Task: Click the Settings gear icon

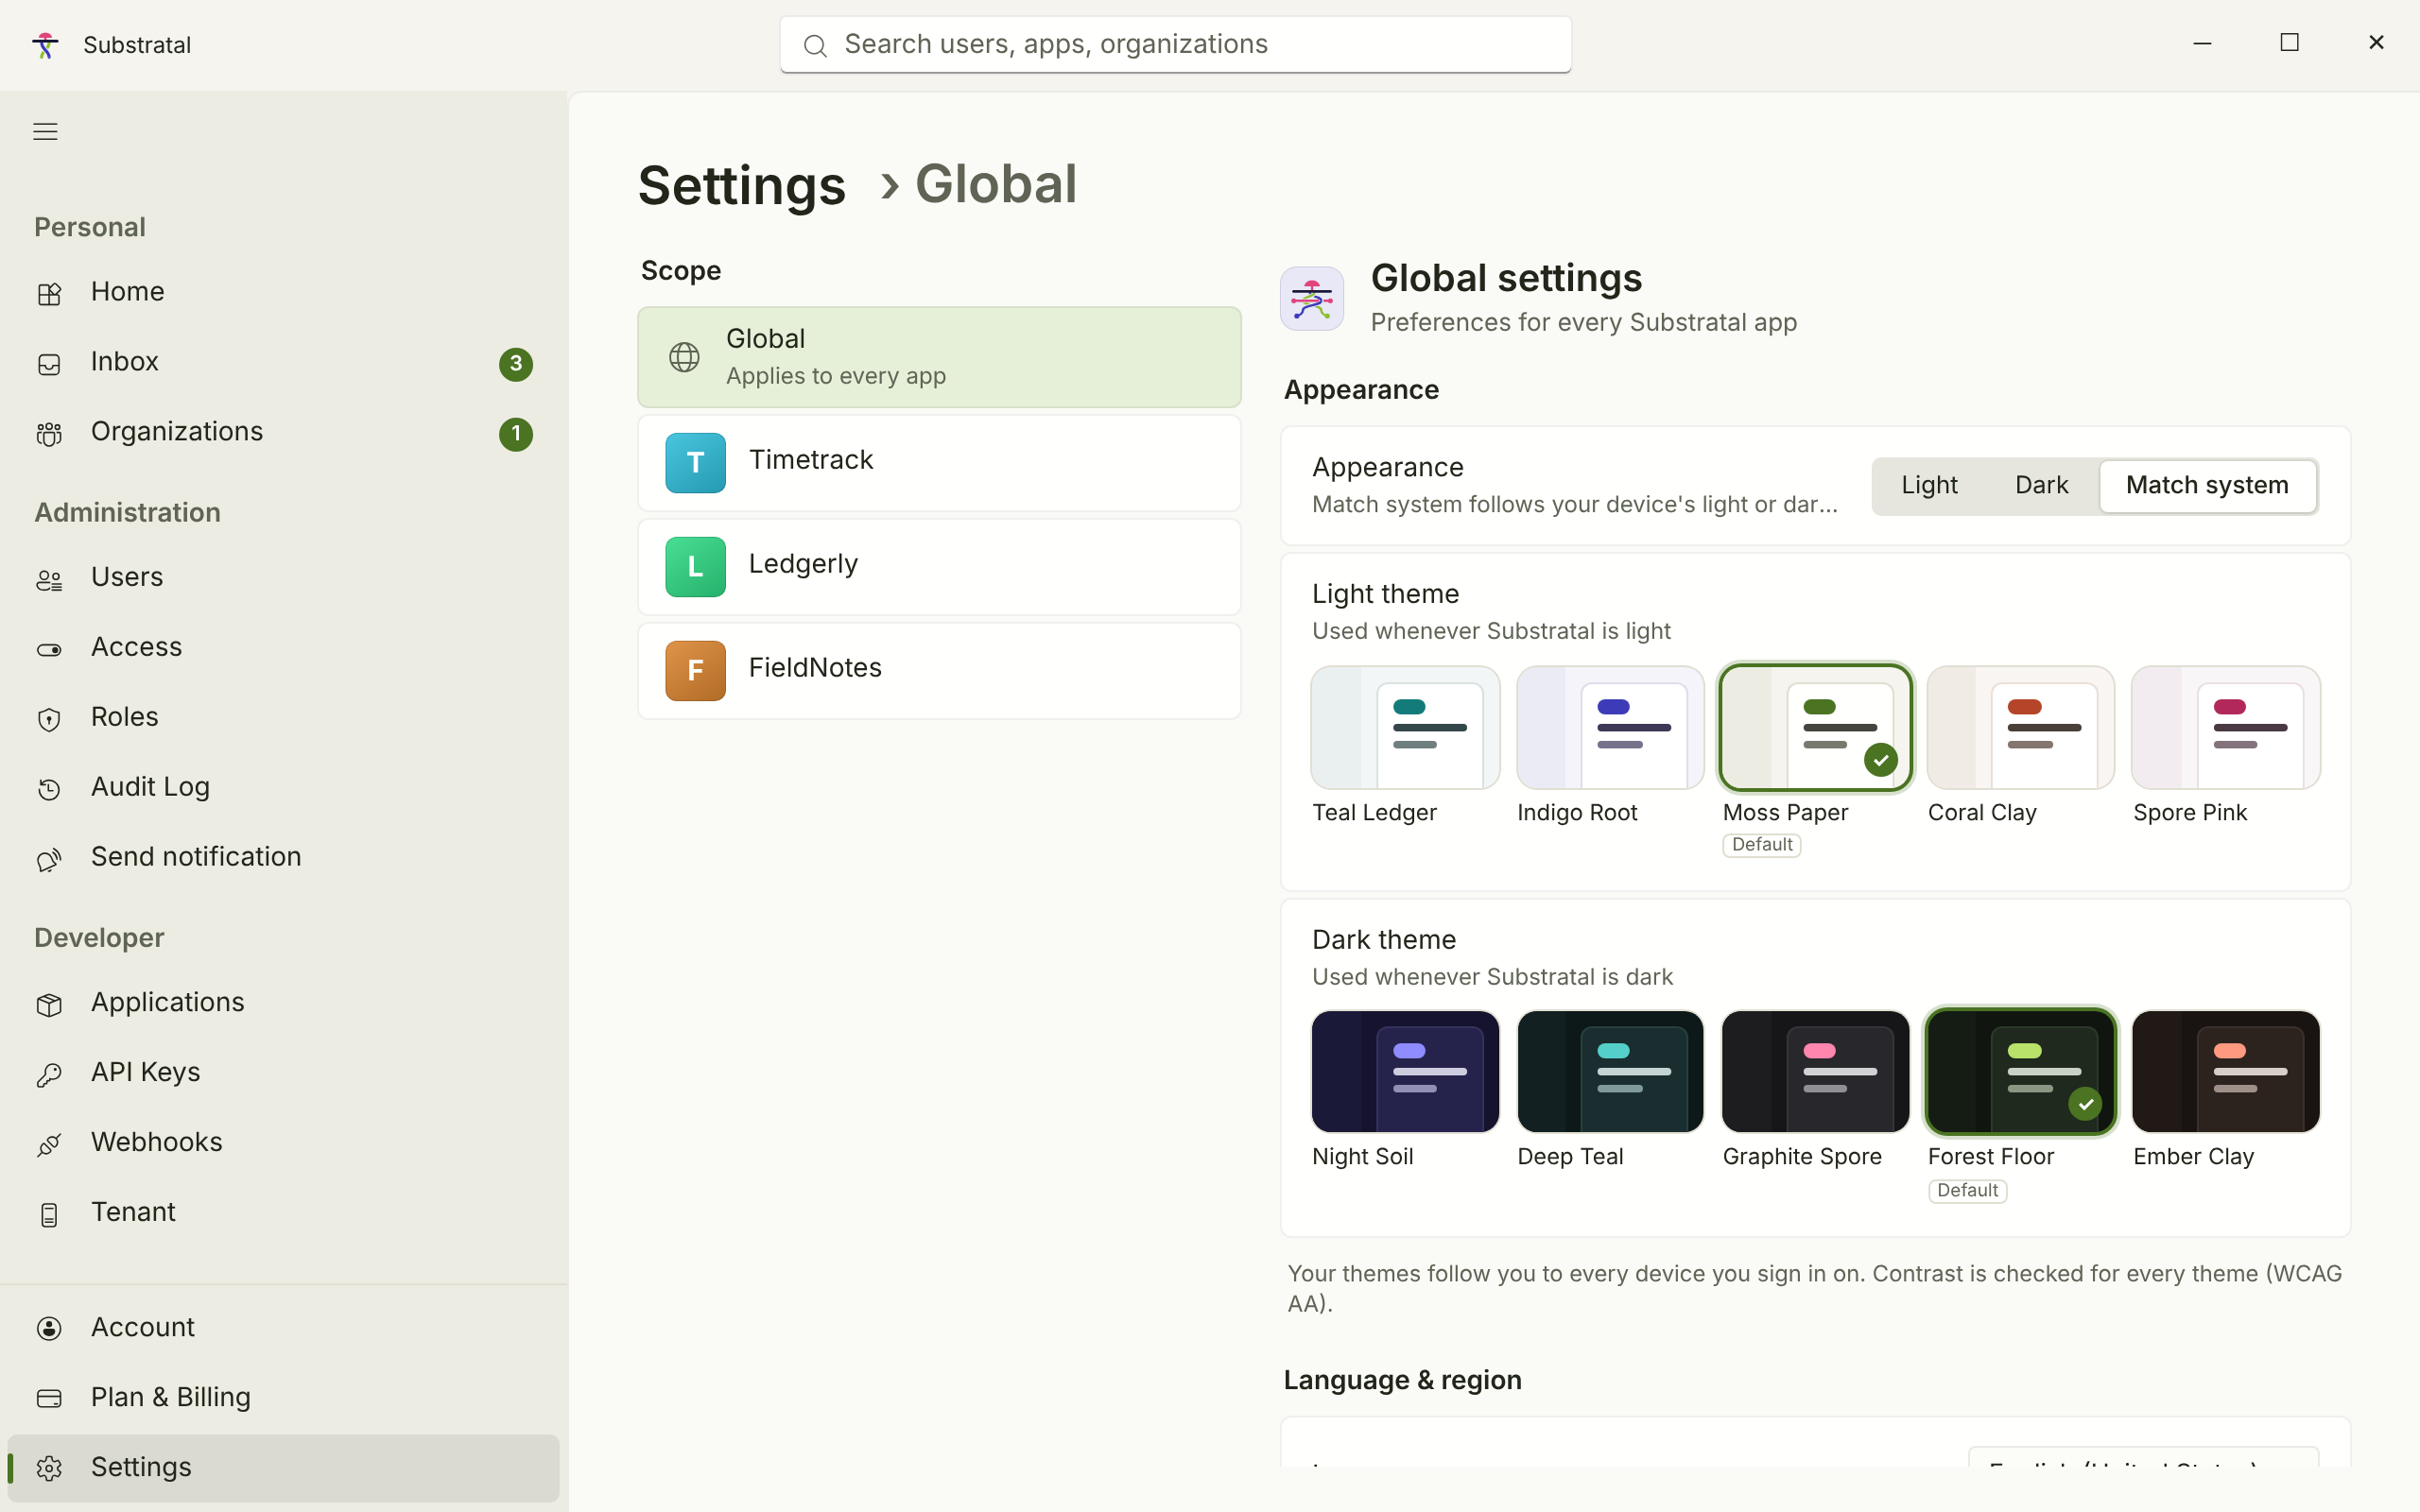Action: tap(49, 1468)
